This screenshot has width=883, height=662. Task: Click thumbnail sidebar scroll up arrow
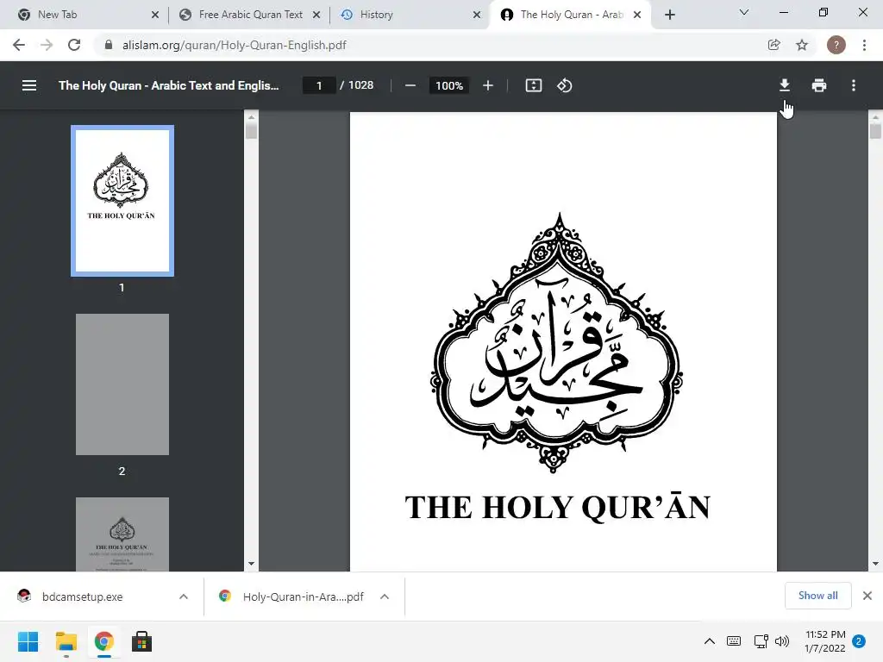coord(251,117)
